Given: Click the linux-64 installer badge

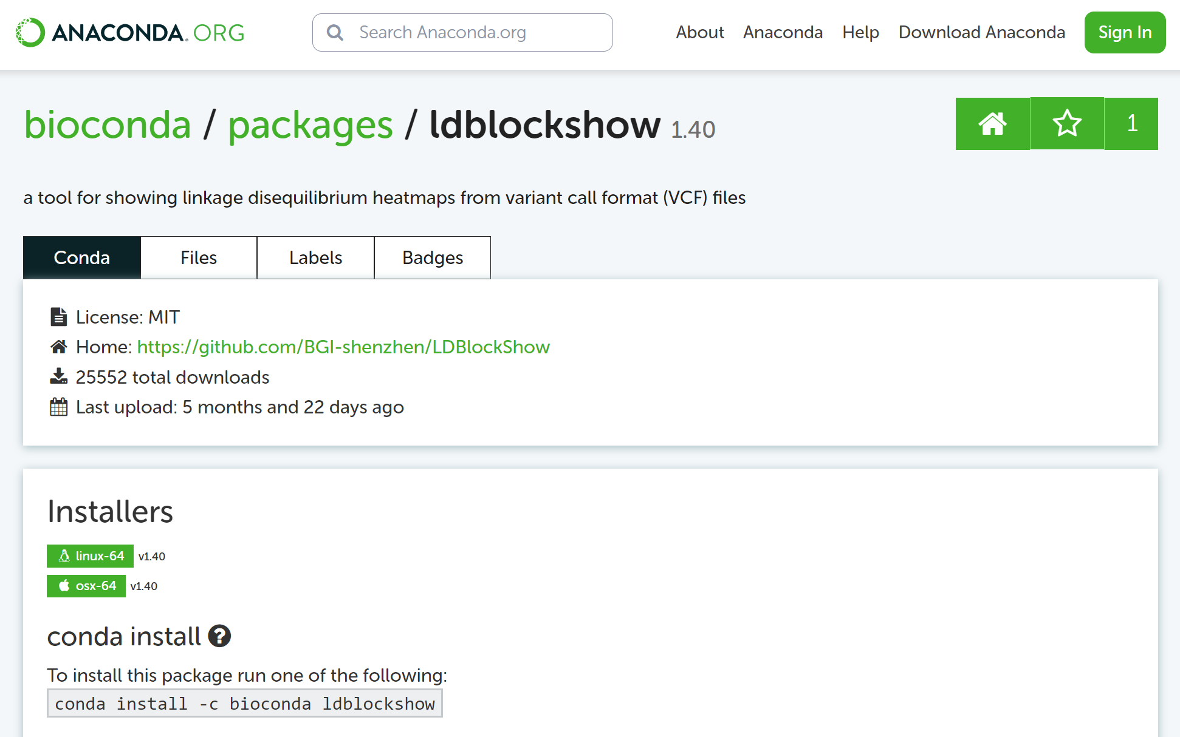Looking at the screenshot, I should (x=90, y=556).
